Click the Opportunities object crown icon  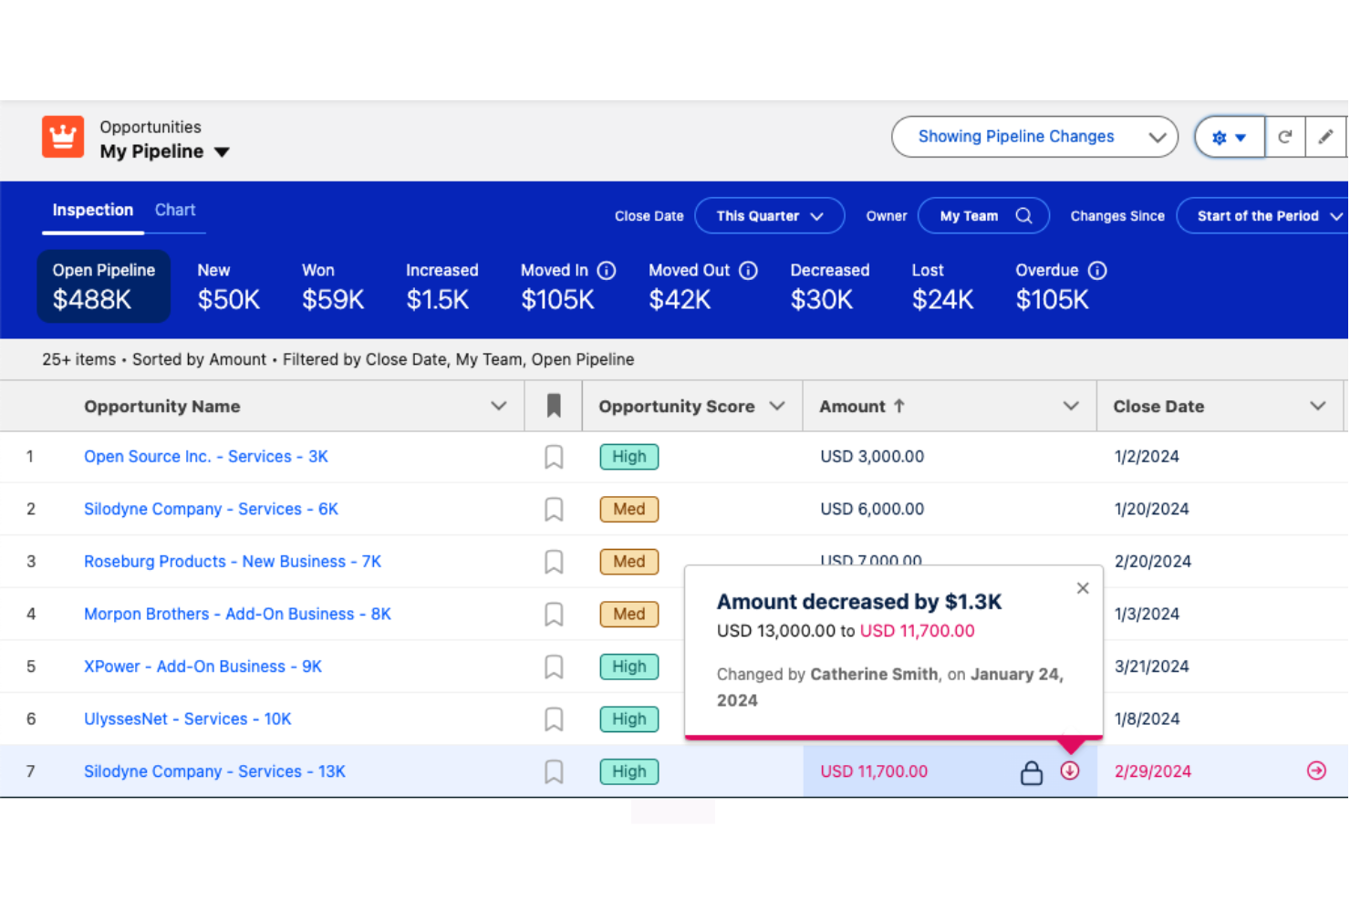tap(62, 137)
